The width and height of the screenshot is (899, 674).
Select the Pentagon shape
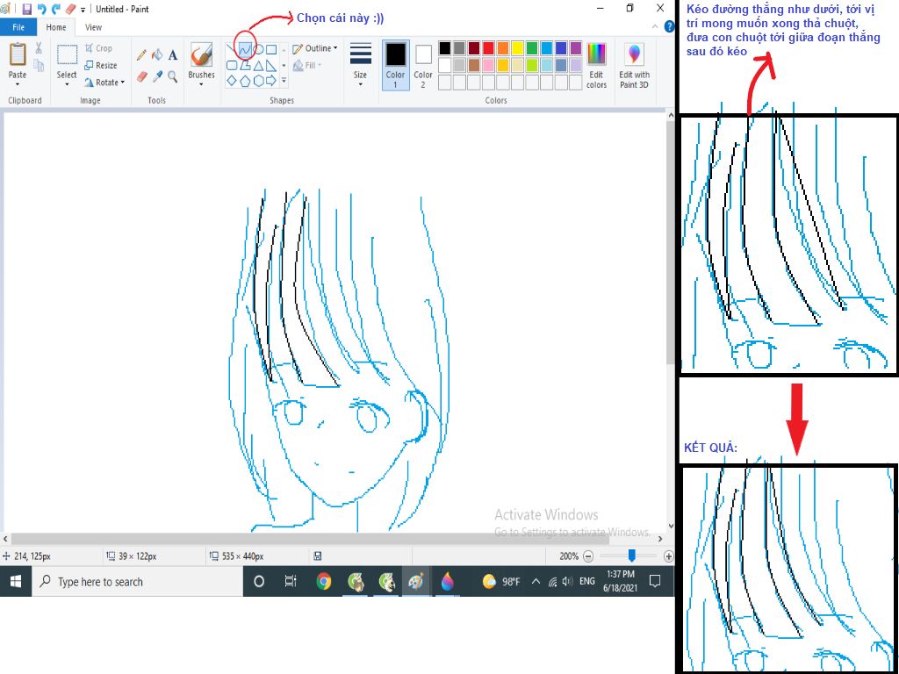(246, 81)
